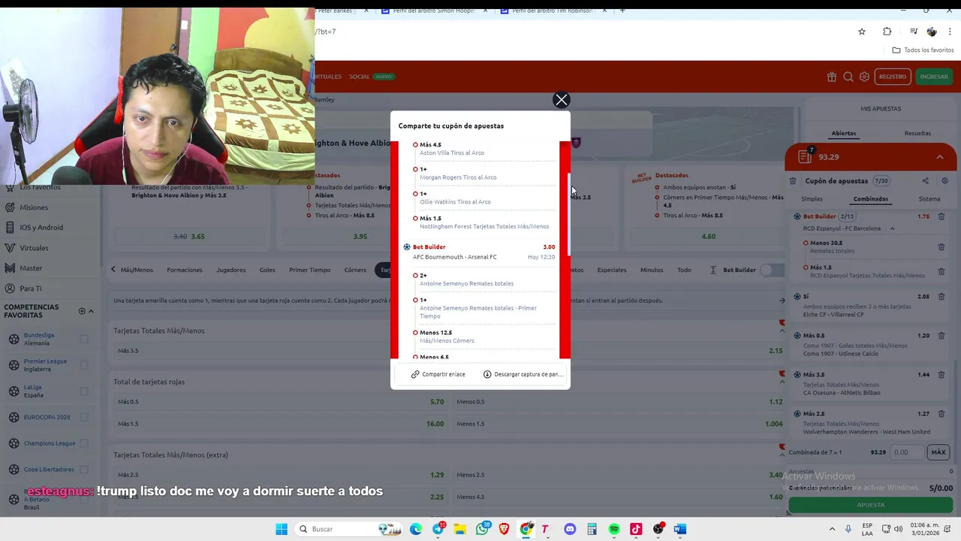Toggle the Bet Builder switch in market tabs
The height and width of the screenshot is (541, 961).
point(771,270)
